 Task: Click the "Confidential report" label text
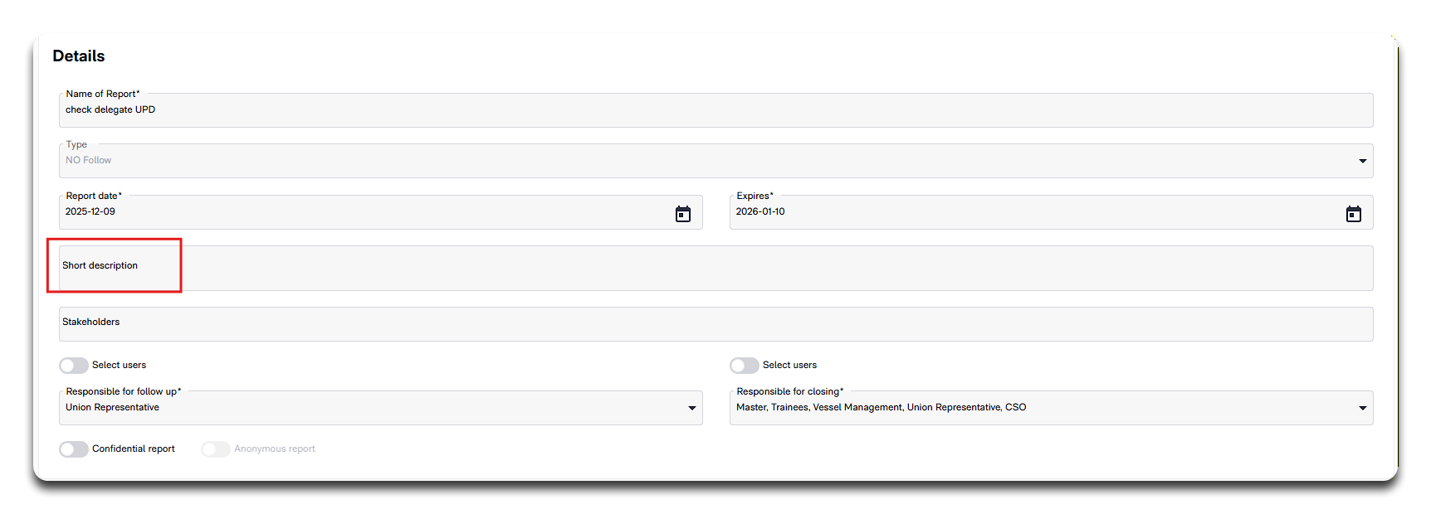click(x=134, y=449)
